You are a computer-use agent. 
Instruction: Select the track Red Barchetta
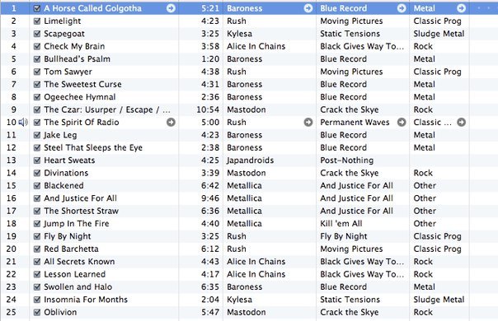(71, 249)
